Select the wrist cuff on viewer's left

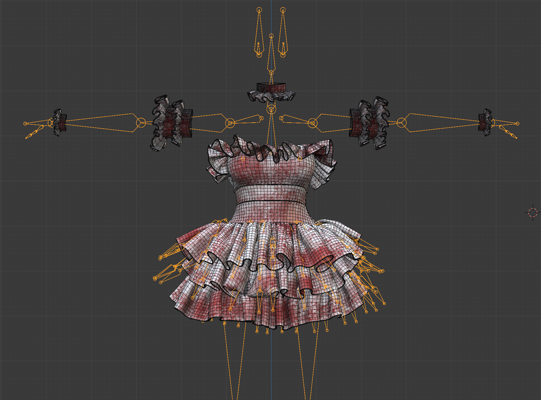[59, 123]
